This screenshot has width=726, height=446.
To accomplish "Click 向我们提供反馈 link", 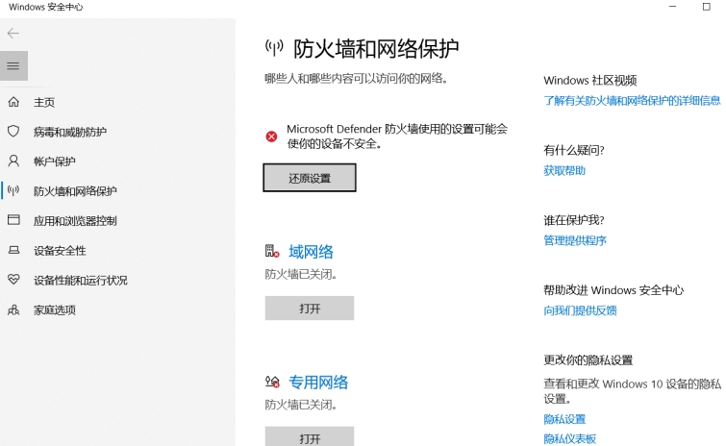I will [x=580, y=310].
